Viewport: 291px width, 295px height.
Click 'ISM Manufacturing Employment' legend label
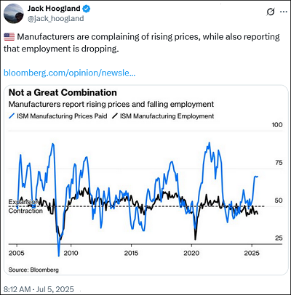(167, 116)
